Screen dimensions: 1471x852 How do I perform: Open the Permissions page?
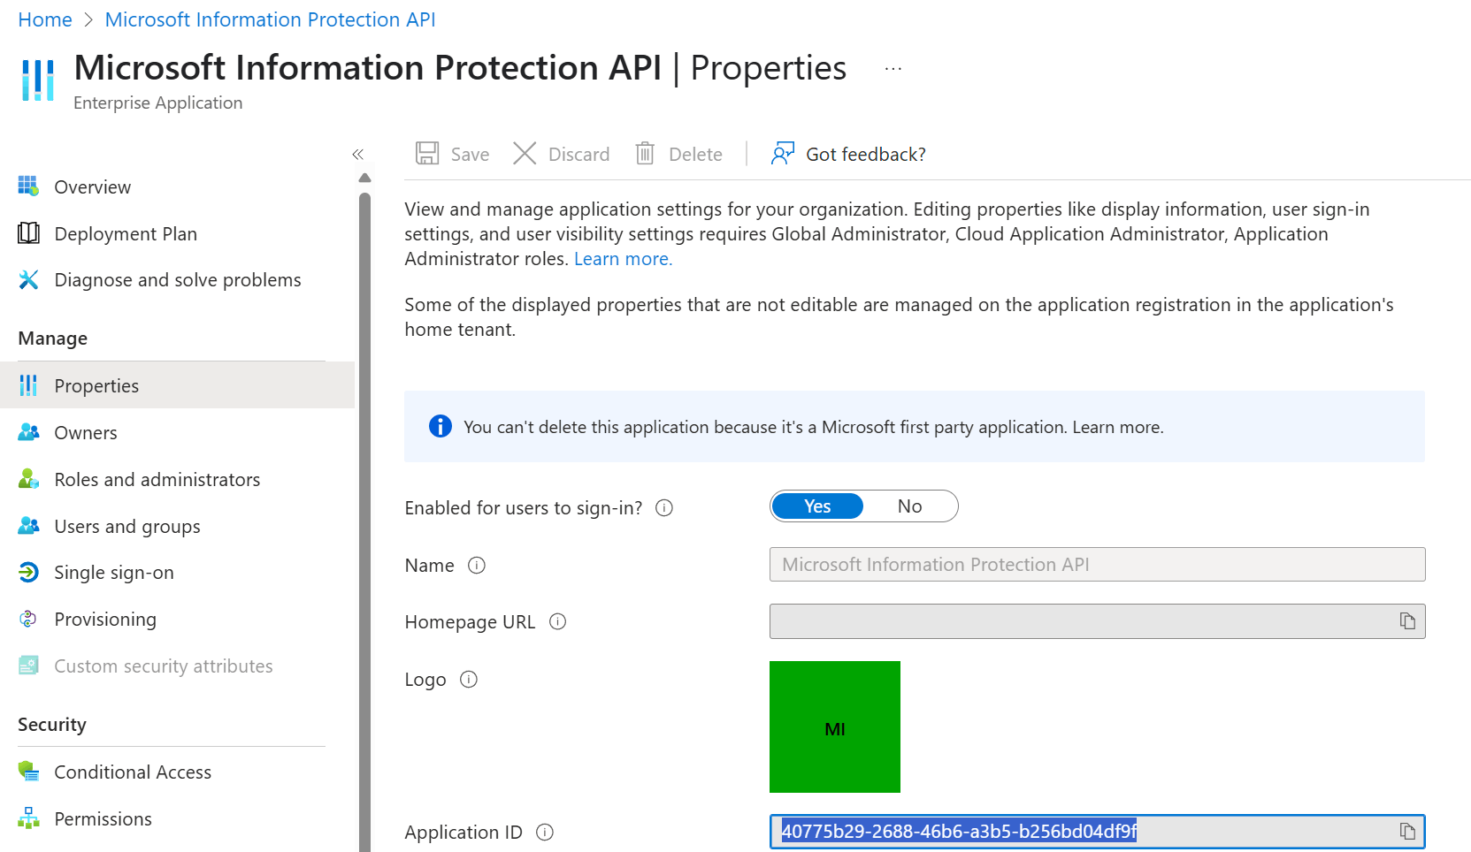click(x=103, y=818)
